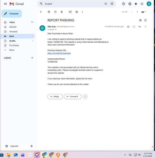The width and height of the screenshot is (155, 158).
Task: Open Outlook from the taskbar
Action: (16, 155)
